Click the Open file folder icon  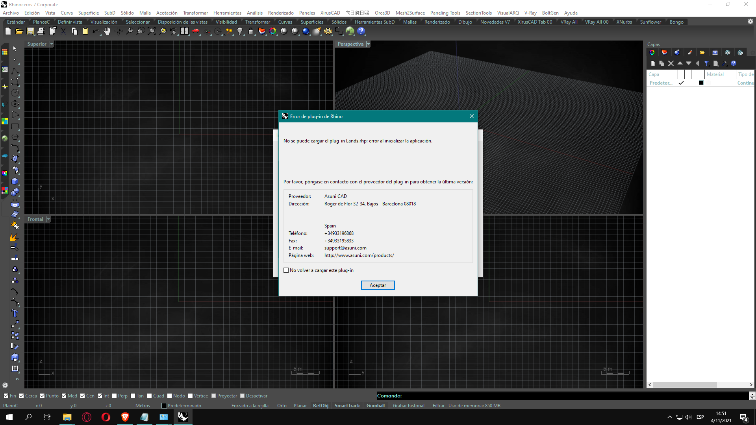[19, 31]
